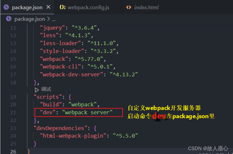Click the "dev" script key
Screen dimensions: 233x154
pyautogui.click(x=47, y=112)
